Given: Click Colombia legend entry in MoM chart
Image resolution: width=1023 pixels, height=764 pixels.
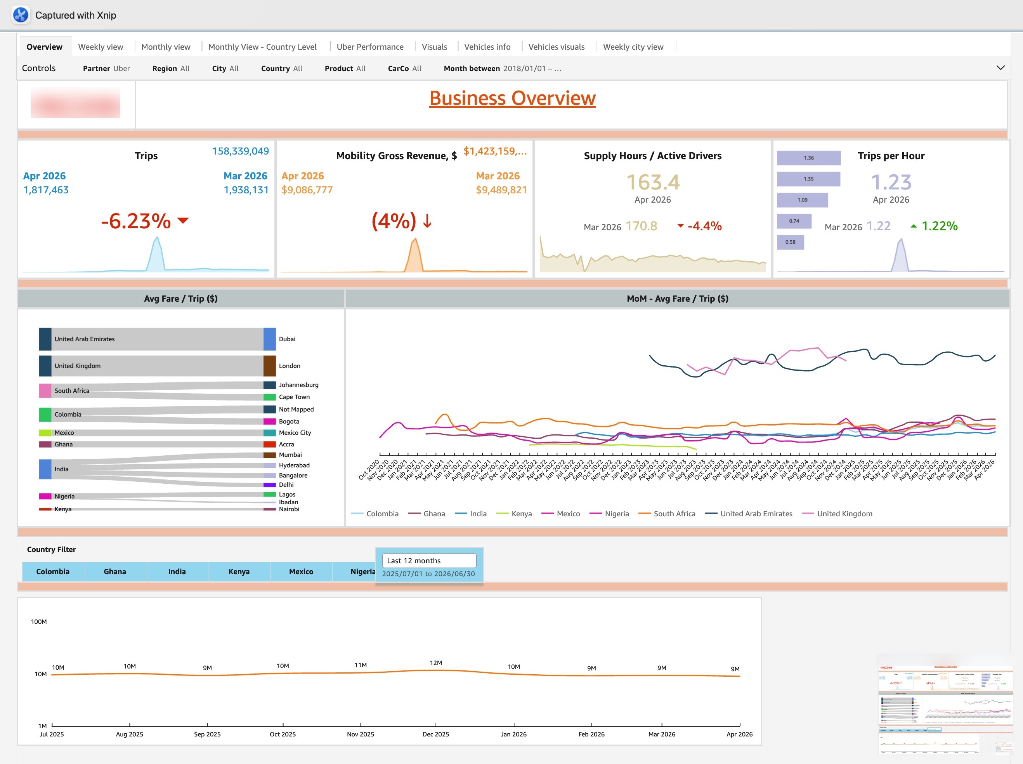Looking at the screenshot, I should [375, 514].
